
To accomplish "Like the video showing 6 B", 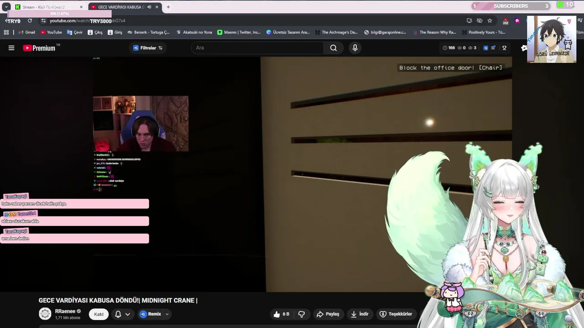I will click(282, 314).
